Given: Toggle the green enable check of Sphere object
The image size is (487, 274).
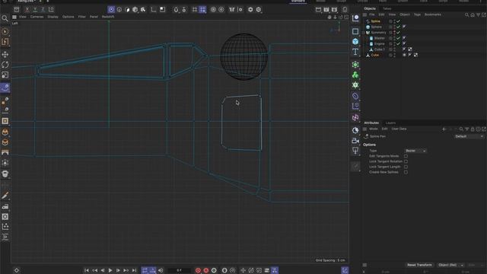Looking at the screenshot, I should 398,27.
